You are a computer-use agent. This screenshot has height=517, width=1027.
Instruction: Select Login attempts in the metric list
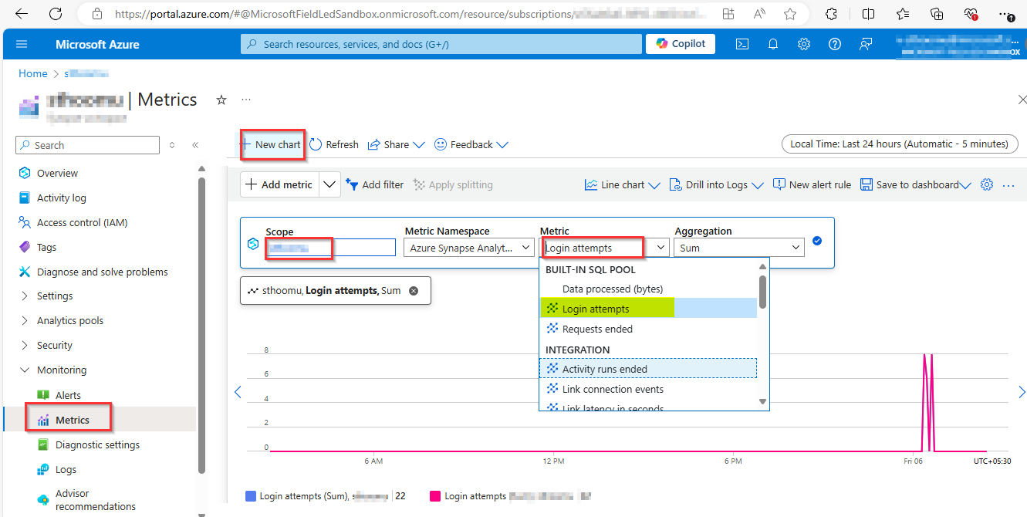[x=648, y=309]
